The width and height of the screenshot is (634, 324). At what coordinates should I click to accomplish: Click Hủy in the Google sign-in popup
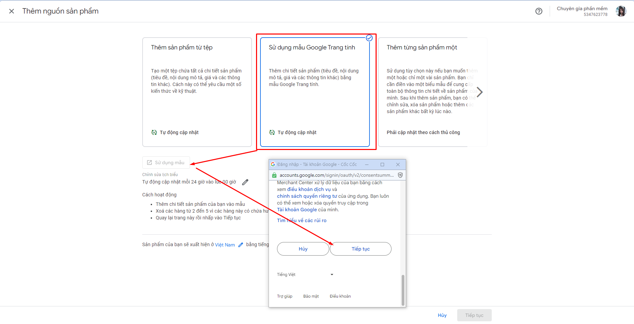(303, 249)
